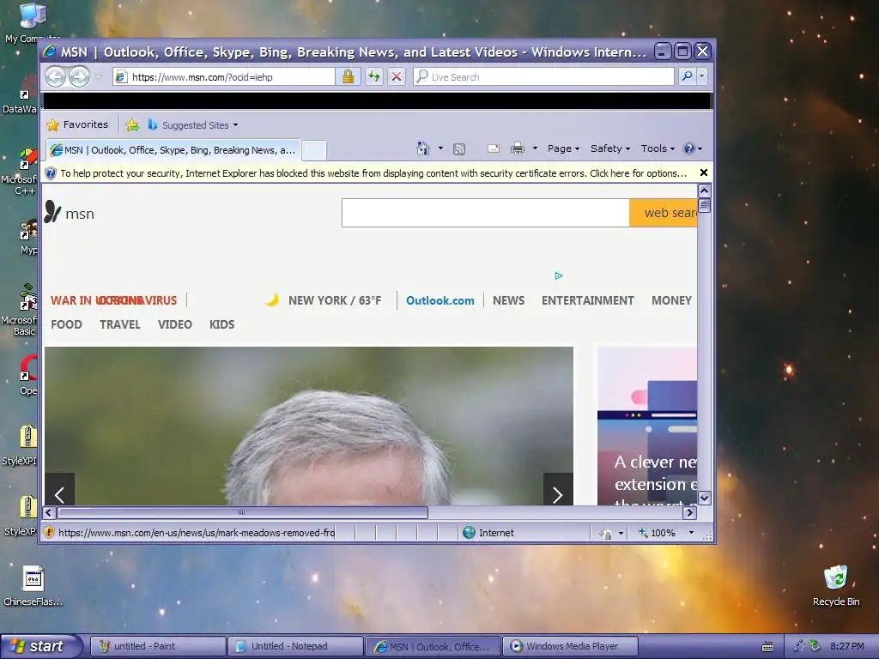Screen dimensions: 879x659
Task: Add page to Favorites Bar star icon
Action: (132, 125)
